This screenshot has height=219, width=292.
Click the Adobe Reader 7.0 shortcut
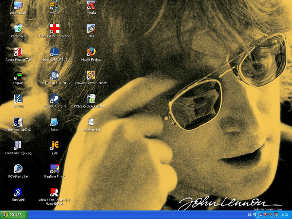18,52
